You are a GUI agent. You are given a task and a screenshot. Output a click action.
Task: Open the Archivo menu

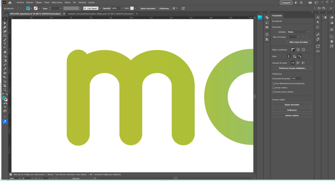[20, 3]
